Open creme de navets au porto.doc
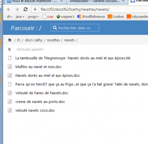Screen dimensions: 148x144 pos(40,102)
